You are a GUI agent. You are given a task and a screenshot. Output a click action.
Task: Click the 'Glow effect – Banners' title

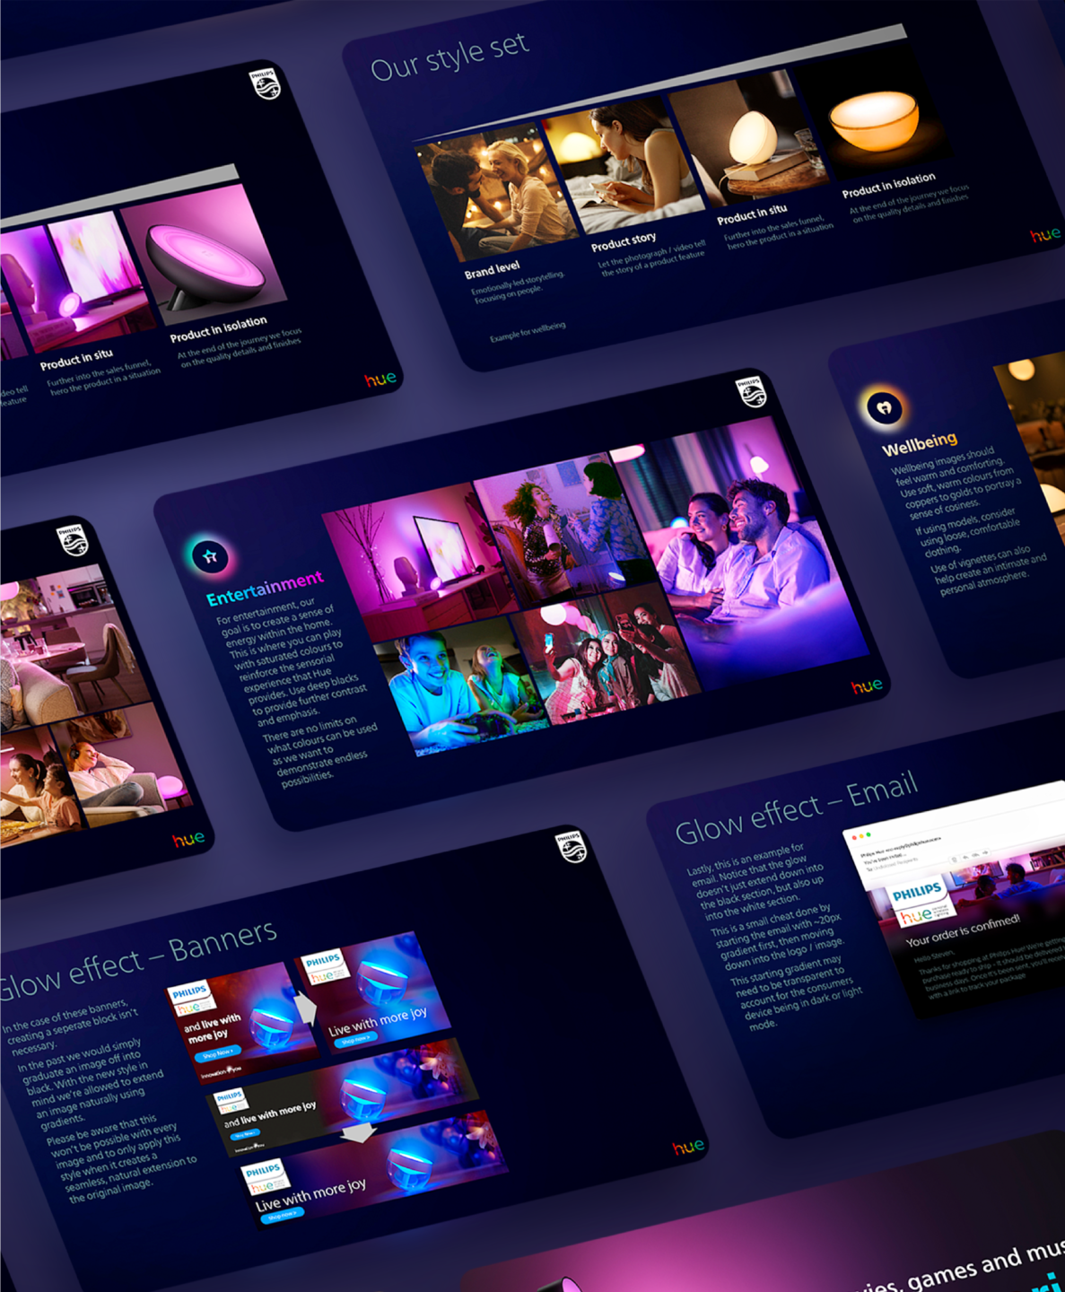(x=139, y=958)
